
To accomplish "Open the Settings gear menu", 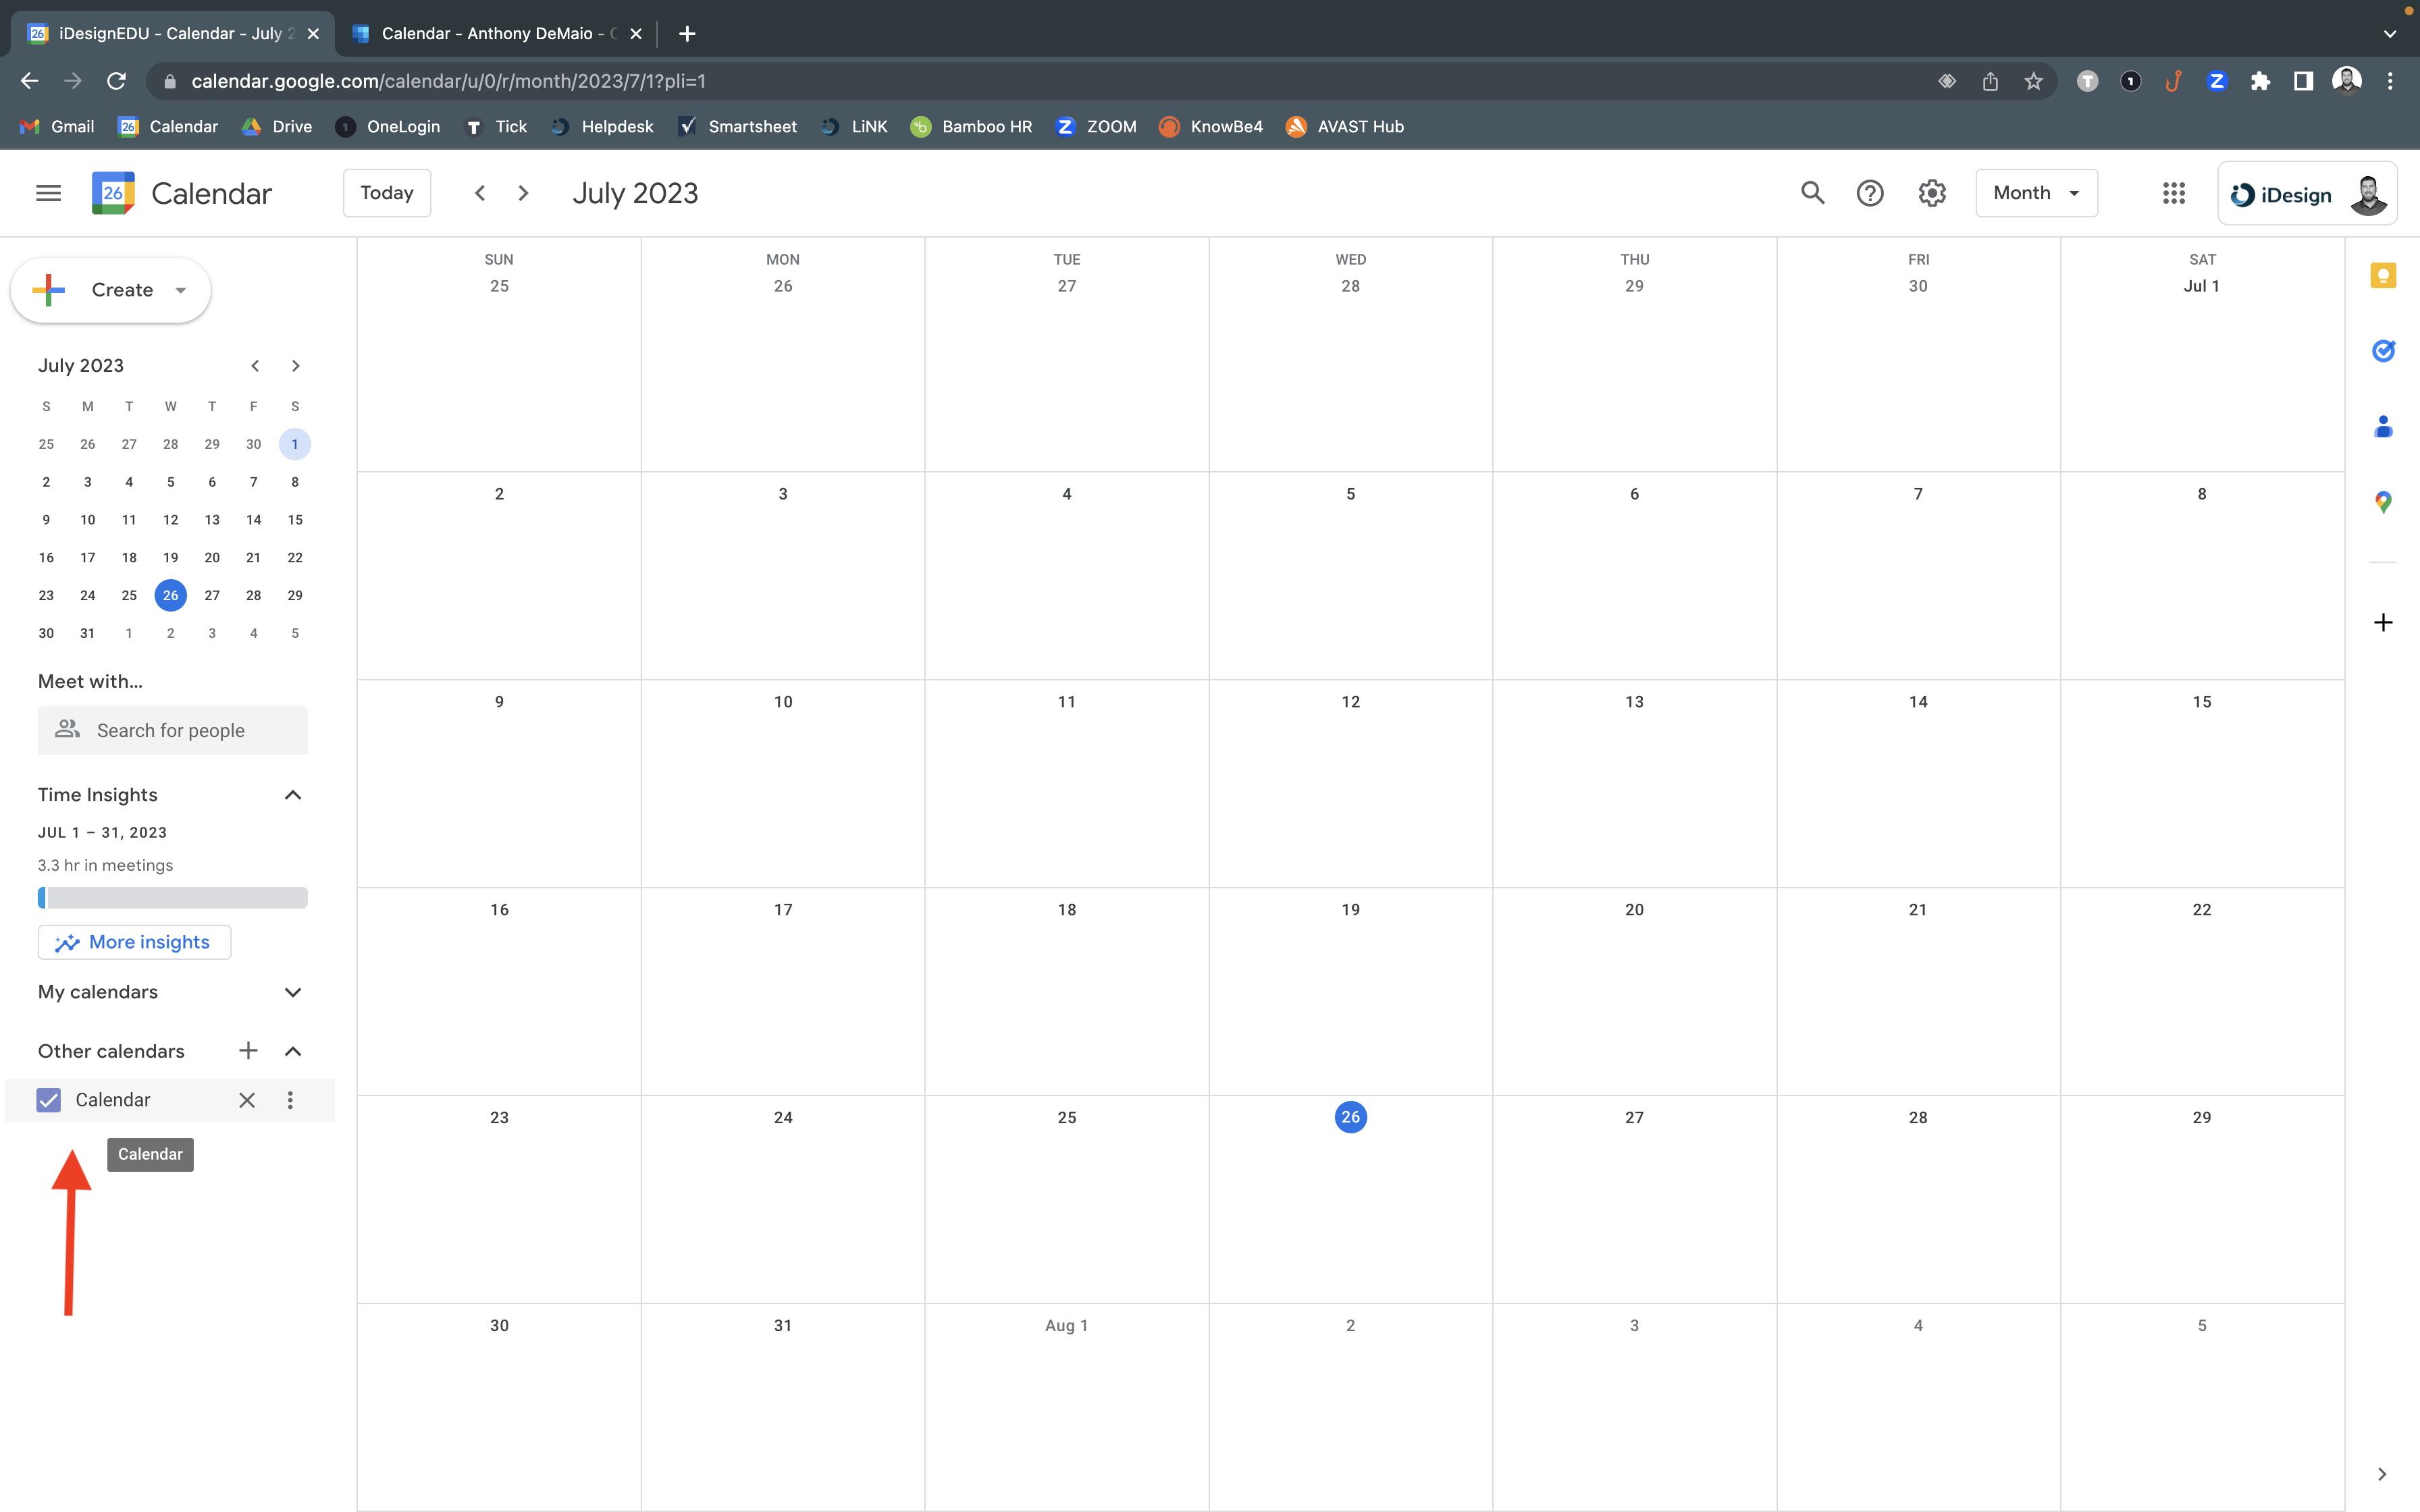I will (x=1931, y=193).
